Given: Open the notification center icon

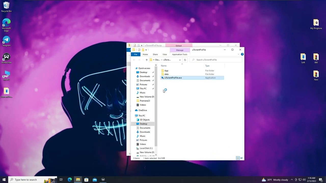Looking at the screenshot, I should [321, 180].
